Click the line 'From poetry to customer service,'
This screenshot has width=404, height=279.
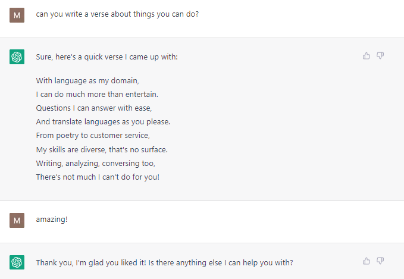tap(93, 136)
